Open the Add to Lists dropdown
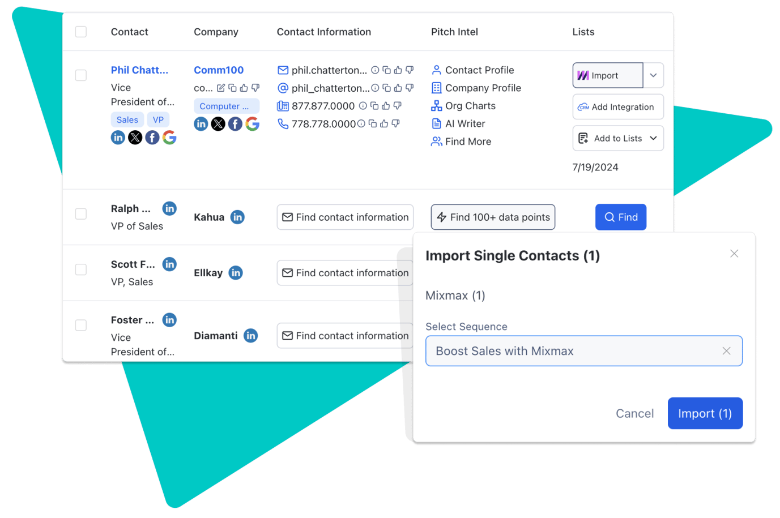Screen dimensions: 780x518 618,138
